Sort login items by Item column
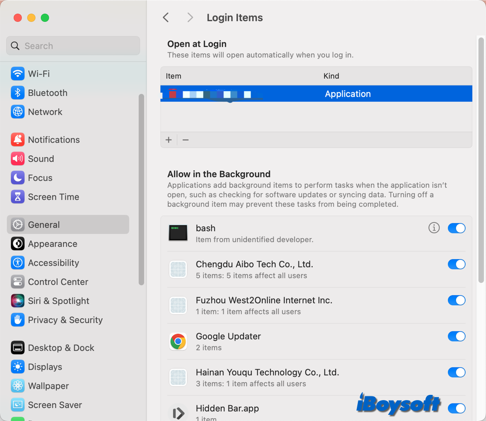 [174, 76]
